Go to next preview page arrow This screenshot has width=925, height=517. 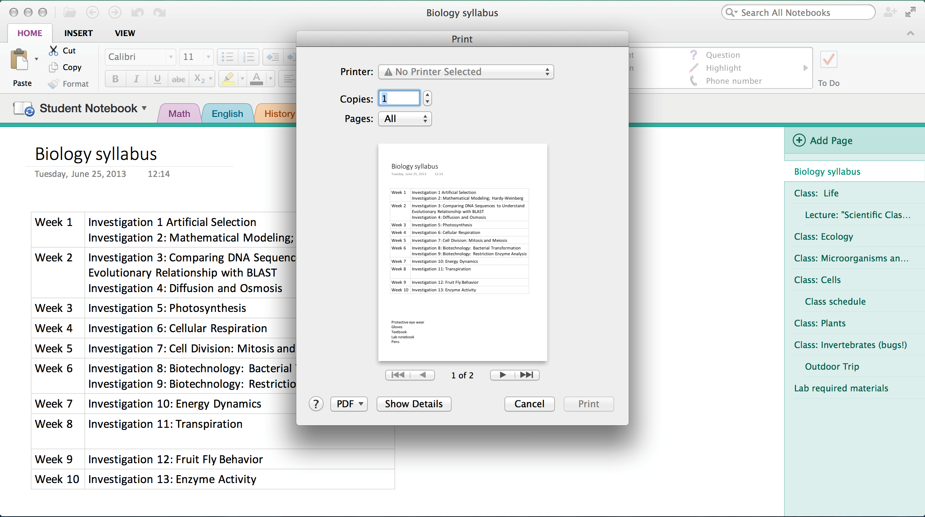click(x=503, y=375)
